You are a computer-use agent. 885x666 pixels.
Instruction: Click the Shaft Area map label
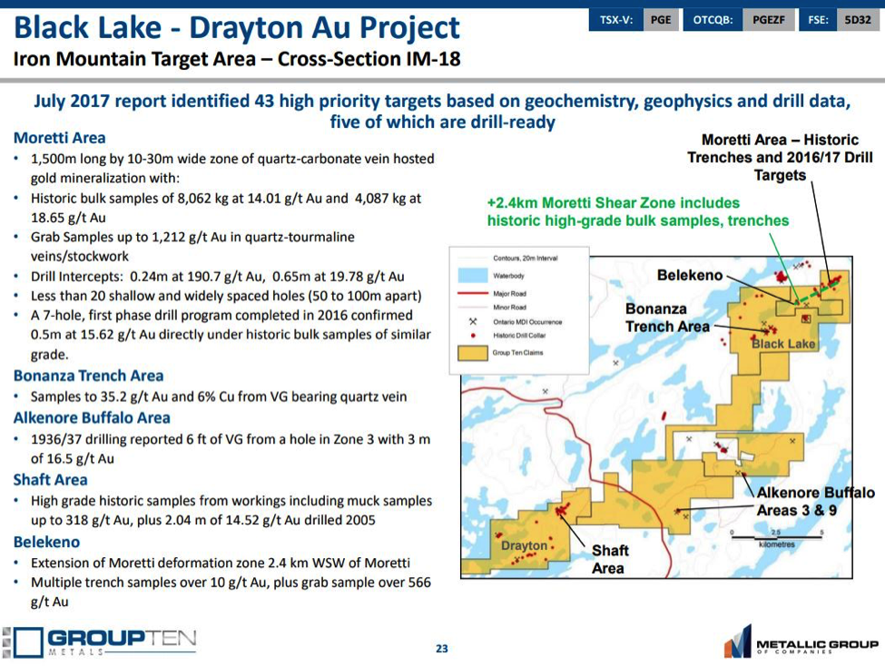pyautogui.click(x=609, y=559)
